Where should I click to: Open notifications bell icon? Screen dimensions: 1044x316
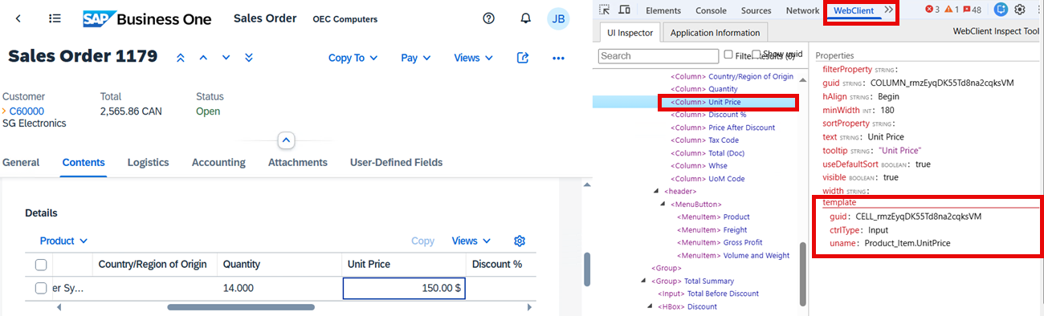pyautogui.click(x=525, y=18)
